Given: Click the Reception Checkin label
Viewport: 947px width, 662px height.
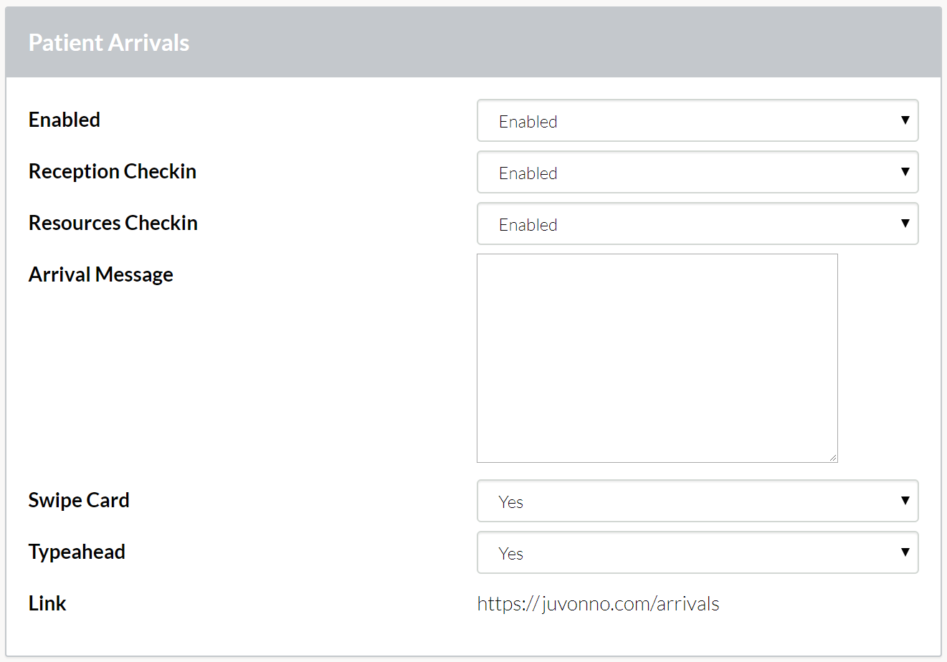Looking at the screenshot, I should coord(113,172).
